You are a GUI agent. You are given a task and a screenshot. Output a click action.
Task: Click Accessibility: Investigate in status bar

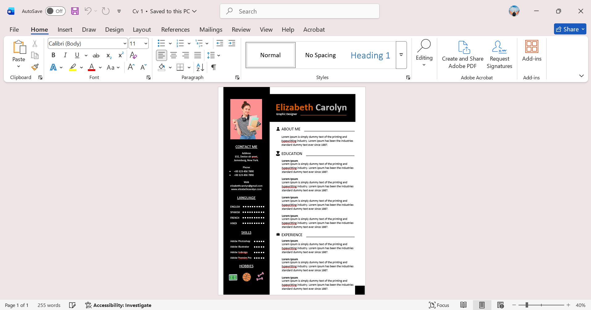point(118,305)
